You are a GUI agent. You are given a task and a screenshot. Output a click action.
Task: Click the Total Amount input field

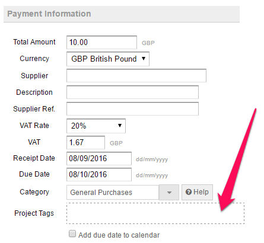101,42
